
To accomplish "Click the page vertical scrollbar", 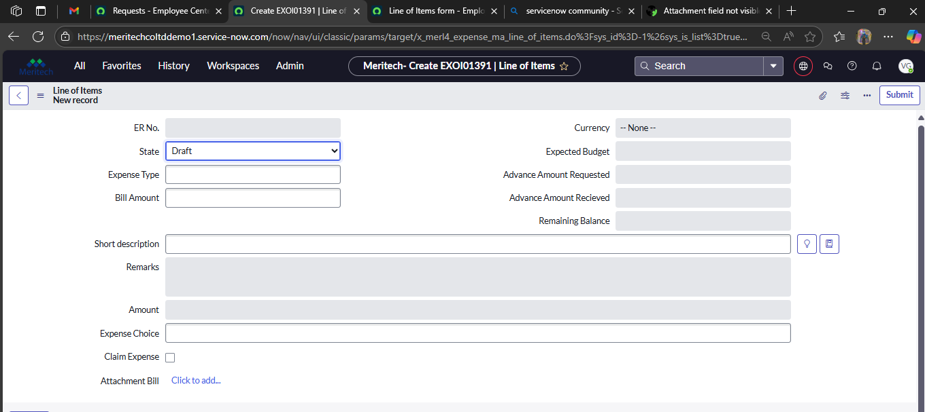I will tap(921, 265).
